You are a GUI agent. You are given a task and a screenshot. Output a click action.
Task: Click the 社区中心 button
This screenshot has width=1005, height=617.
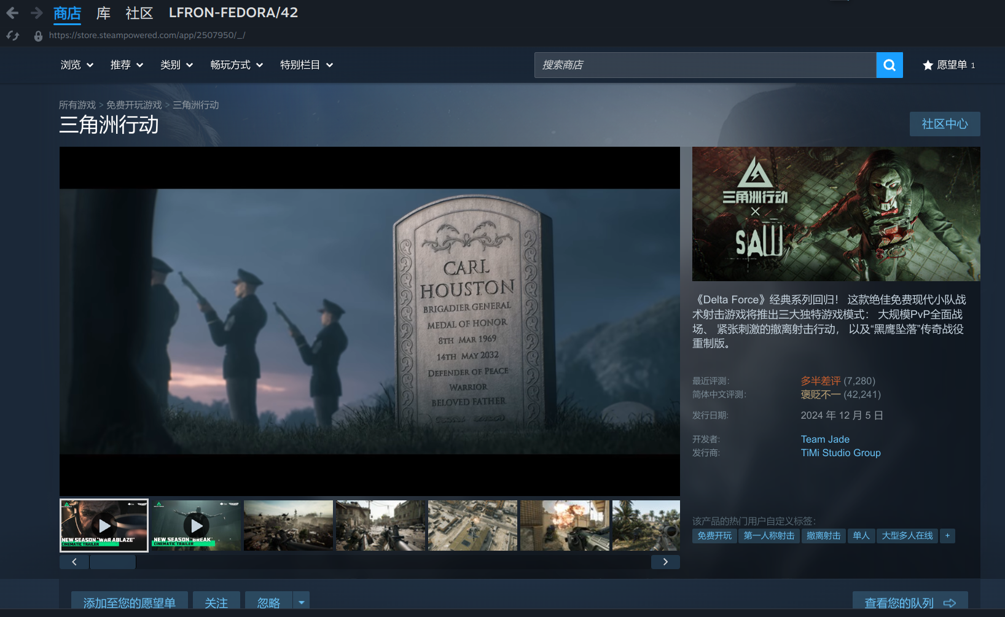(x=945, y=124)
